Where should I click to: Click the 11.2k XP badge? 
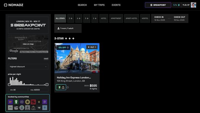tap(186, 5)
